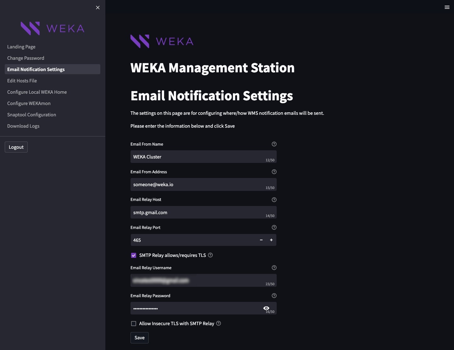Viewport: 454px width, 350px height.
Task: Save the email notification settings
Action: tap(140, 338)
